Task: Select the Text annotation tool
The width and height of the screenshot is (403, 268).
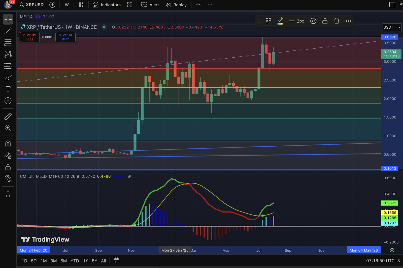Action: click(8, 89)
